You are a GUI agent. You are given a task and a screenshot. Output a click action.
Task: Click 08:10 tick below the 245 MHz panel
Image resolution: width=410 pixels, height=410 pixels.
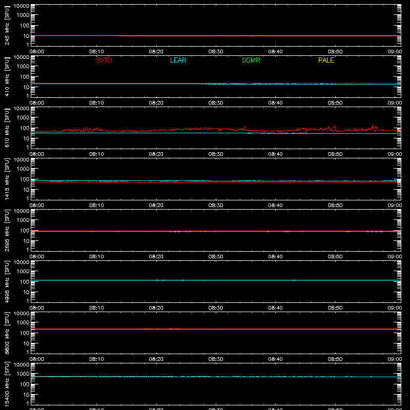click(x=96, y=52)
